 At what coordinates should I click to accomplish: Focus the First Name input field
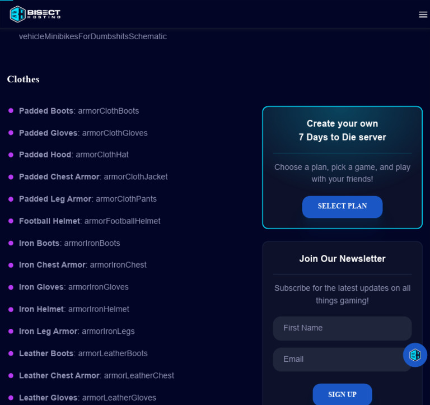(342, 328)
